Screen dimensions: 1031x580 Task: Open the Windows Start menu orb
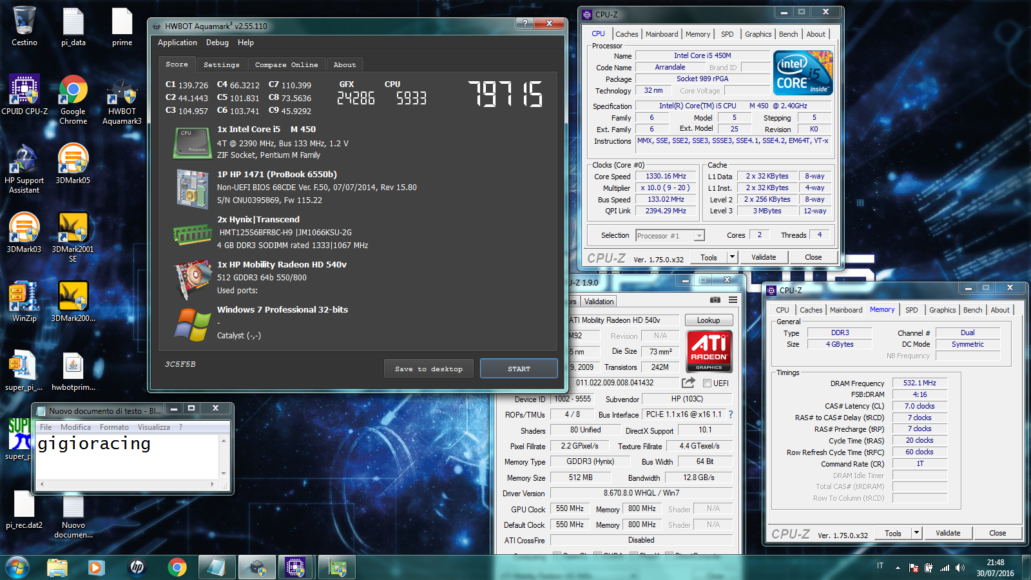(x=17, y=567)
